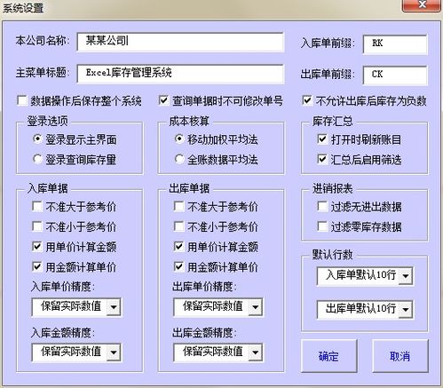This screenshot has width=443, height=388.
Task: Focus the 本公司名称 text field
Action: point(180,42)
